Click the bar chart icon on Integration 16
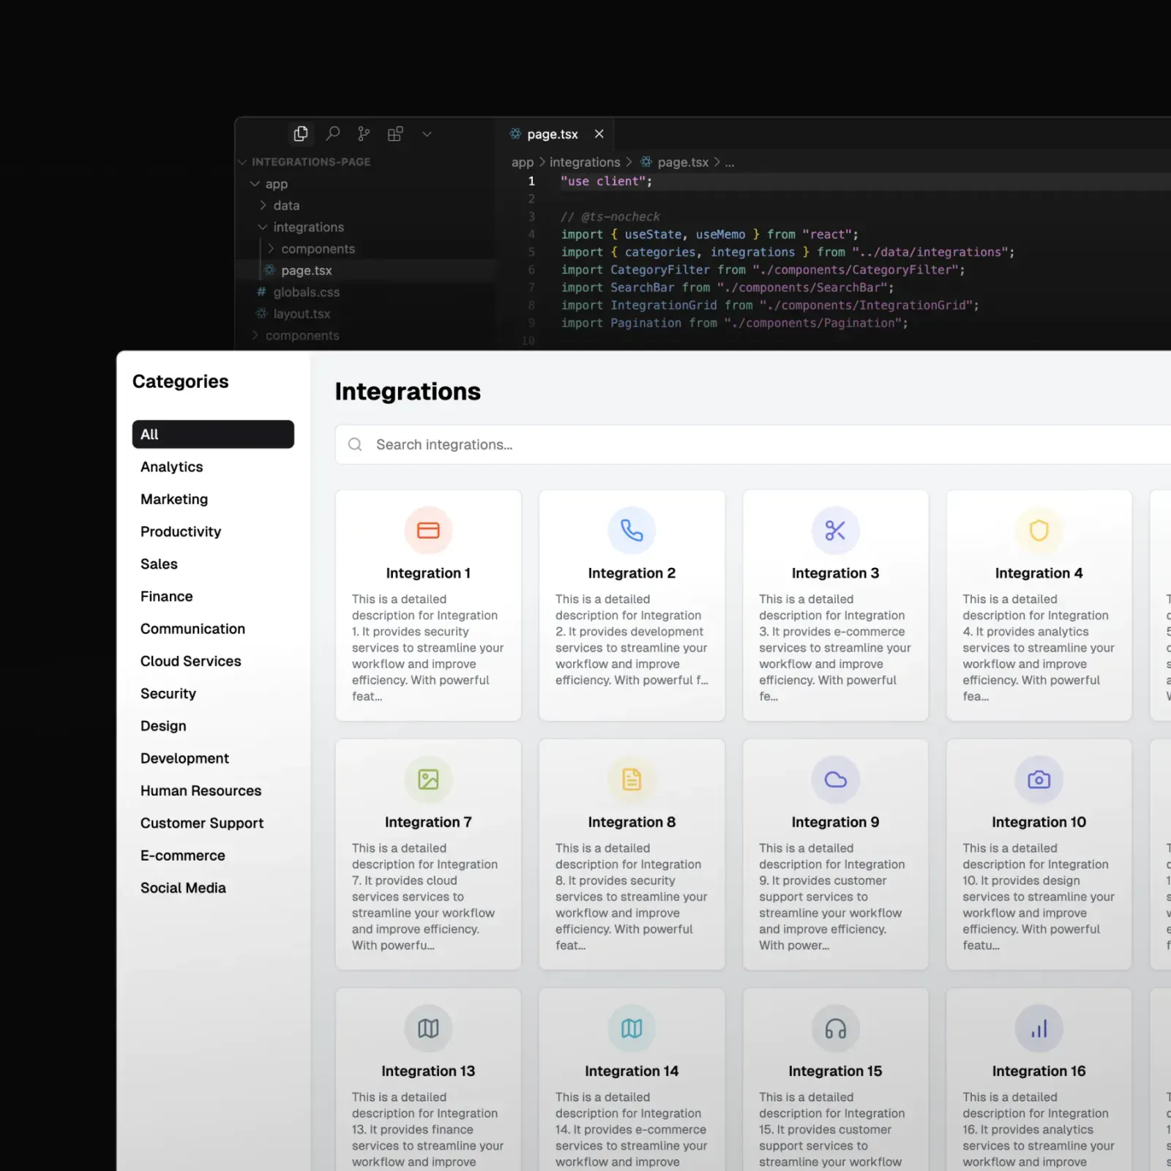 pyautogui.click(x=1039, y=1028)
